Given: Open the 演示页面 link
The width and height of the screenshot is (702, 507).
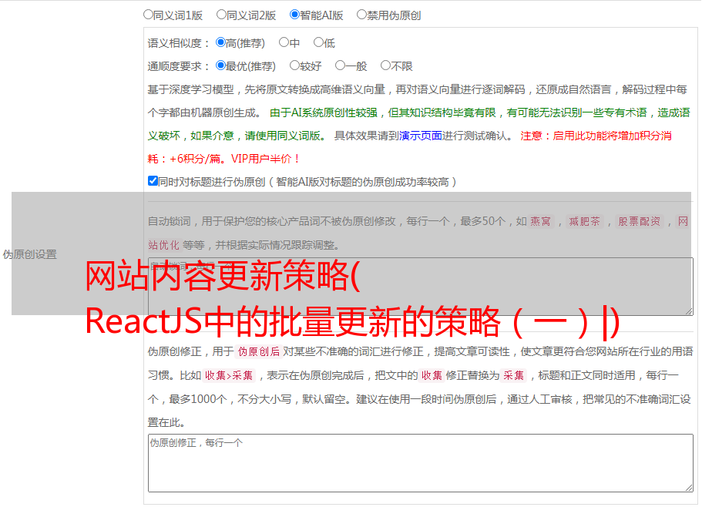Looking at the screenshot, I should pyautogui.click(x=421, y=136).
